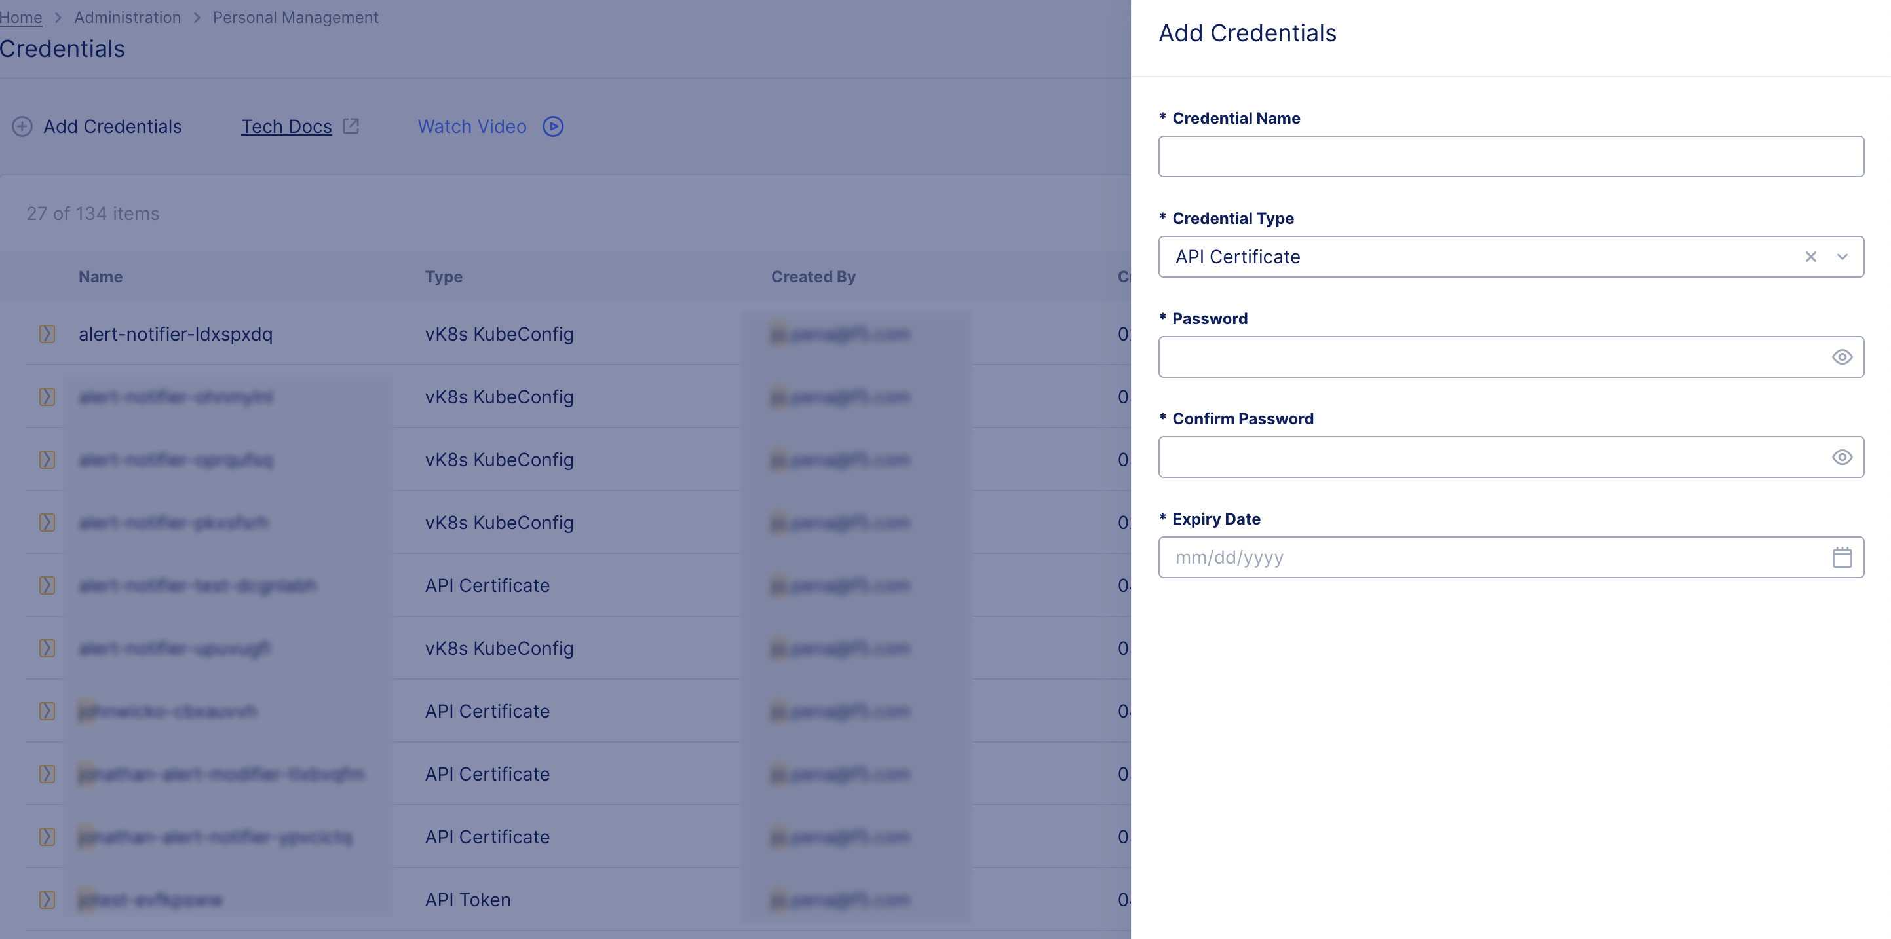Screen dimensions: 1891x939
Task: Toggle Confirm Password visibility eye icon
Action: (1842, 457)
